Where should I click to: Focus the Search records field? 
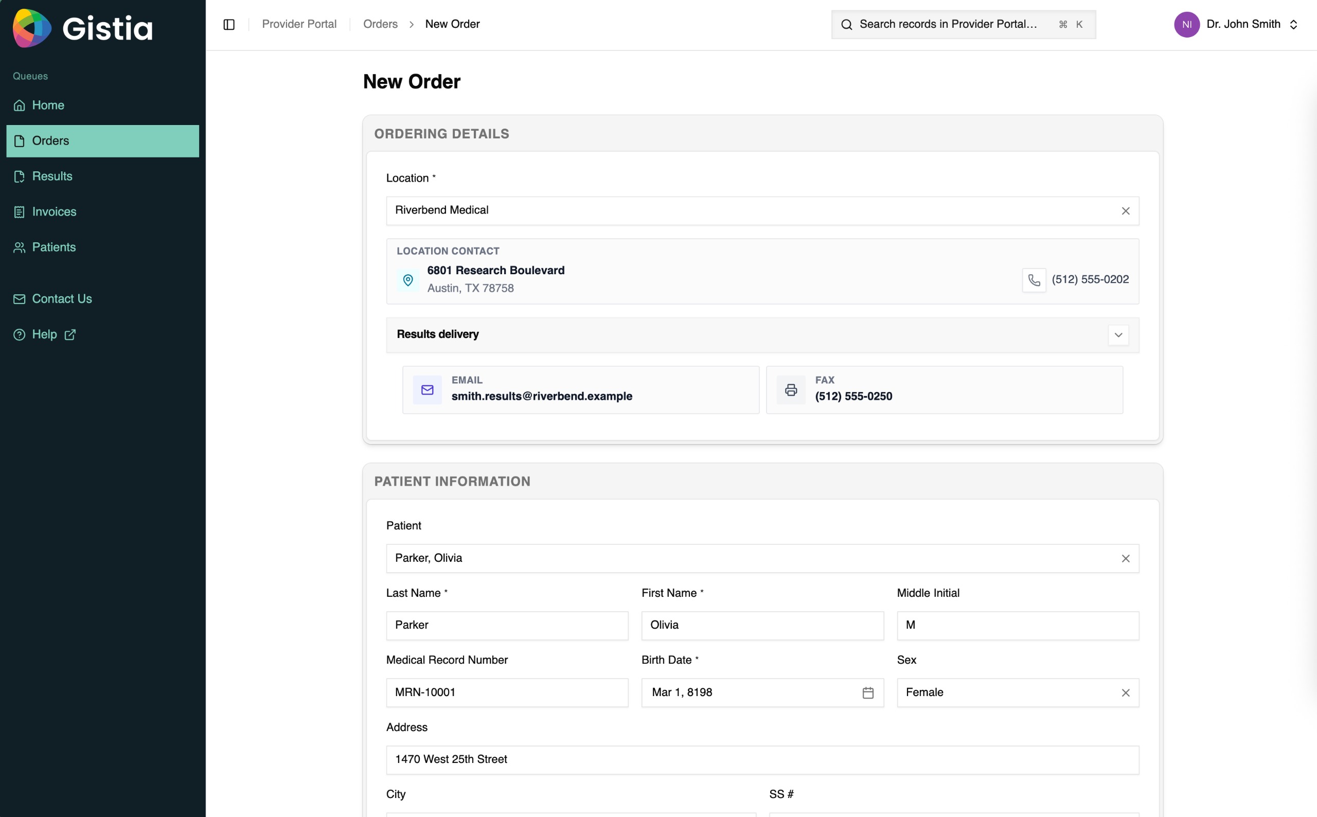[963, 24]
